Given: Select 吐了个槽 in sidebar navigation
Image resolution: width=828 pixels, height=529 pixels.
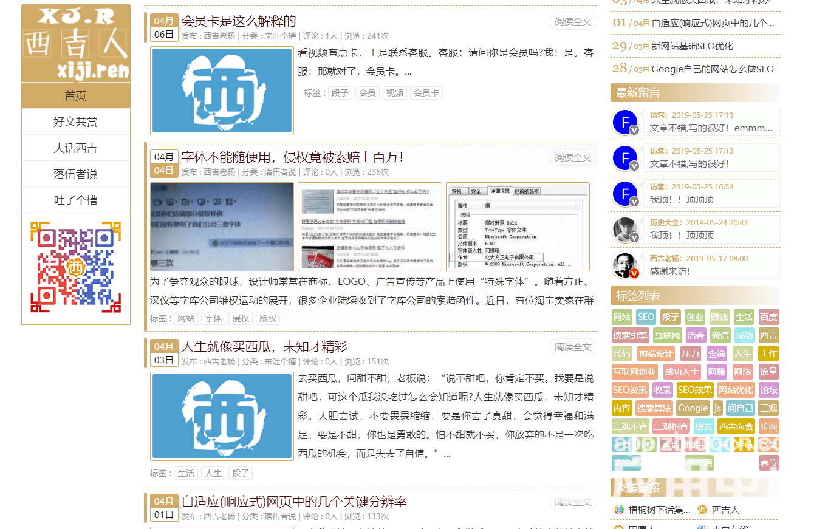Looking at the screenshot, I should click(x=76, y=200).
